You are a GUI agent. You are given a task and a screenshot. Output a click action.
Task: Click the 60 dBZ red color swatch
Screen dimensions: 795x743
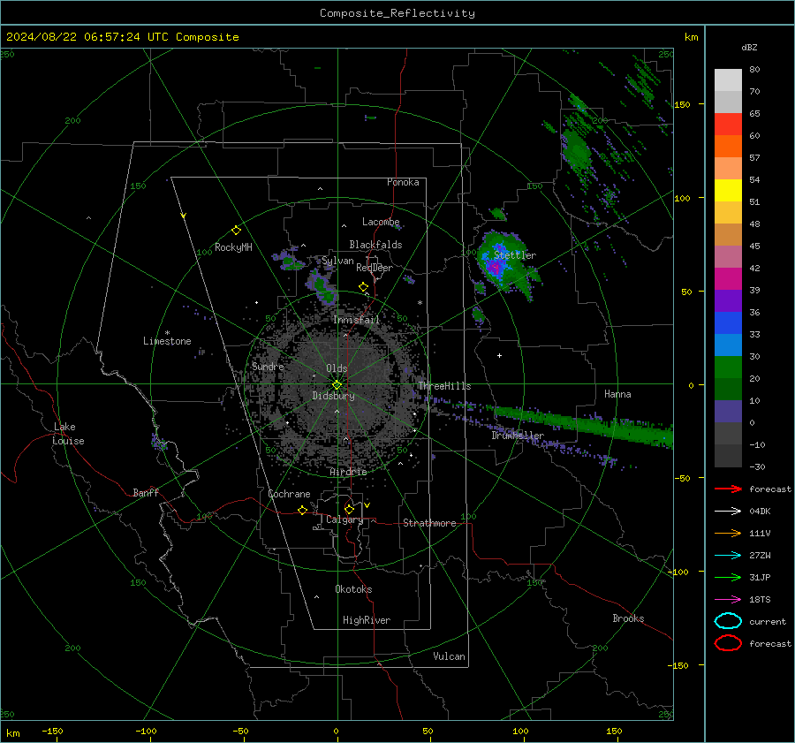pos(728,125)
